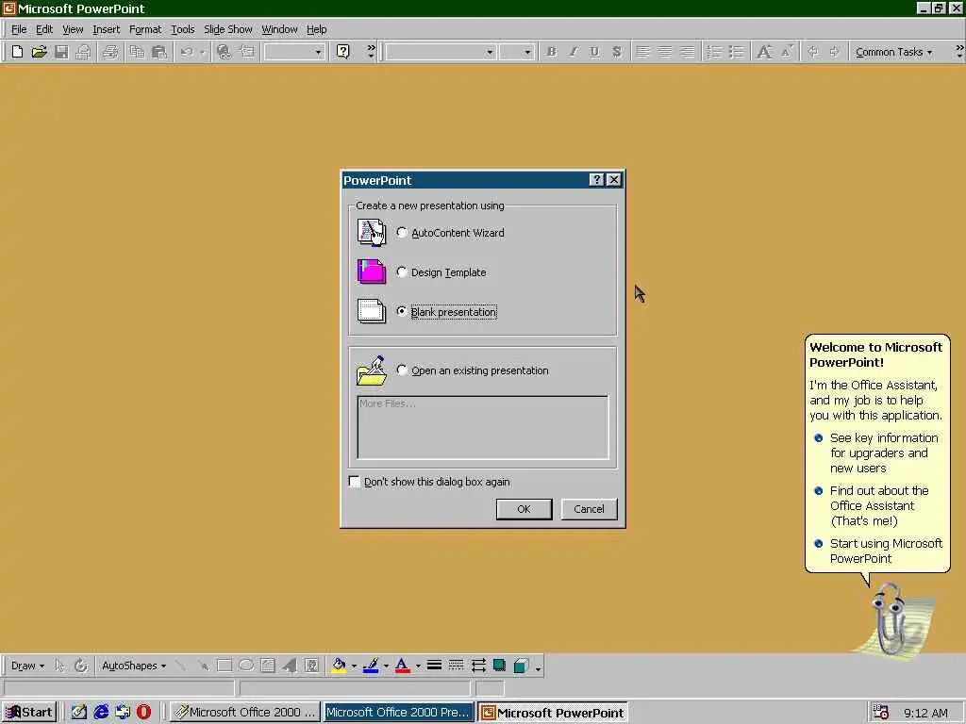The width and height of the screenshot is (966, 724).
Task: Open the Font name dropdown
Action: (x=490, y=53)
